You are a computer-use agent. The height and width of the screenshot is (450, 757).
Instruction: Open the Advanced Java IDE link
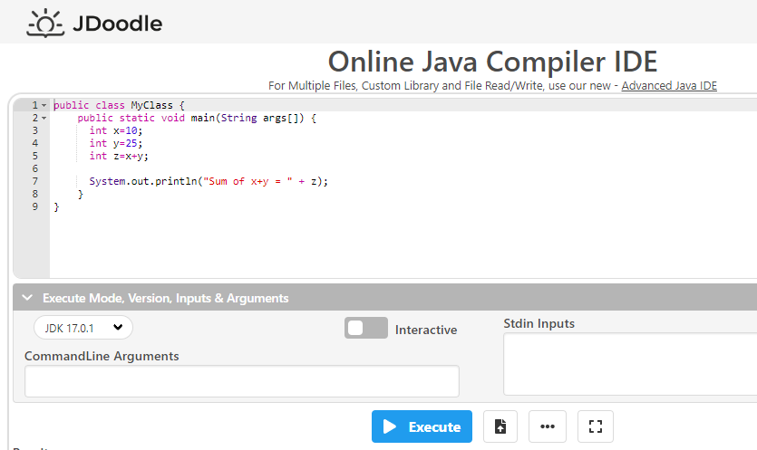pyautogui.click(x=669, y=86)
